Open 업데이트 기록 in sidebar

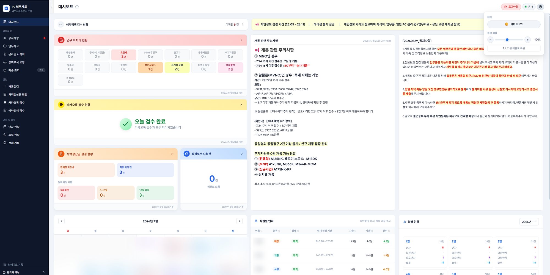pos(24,265)
